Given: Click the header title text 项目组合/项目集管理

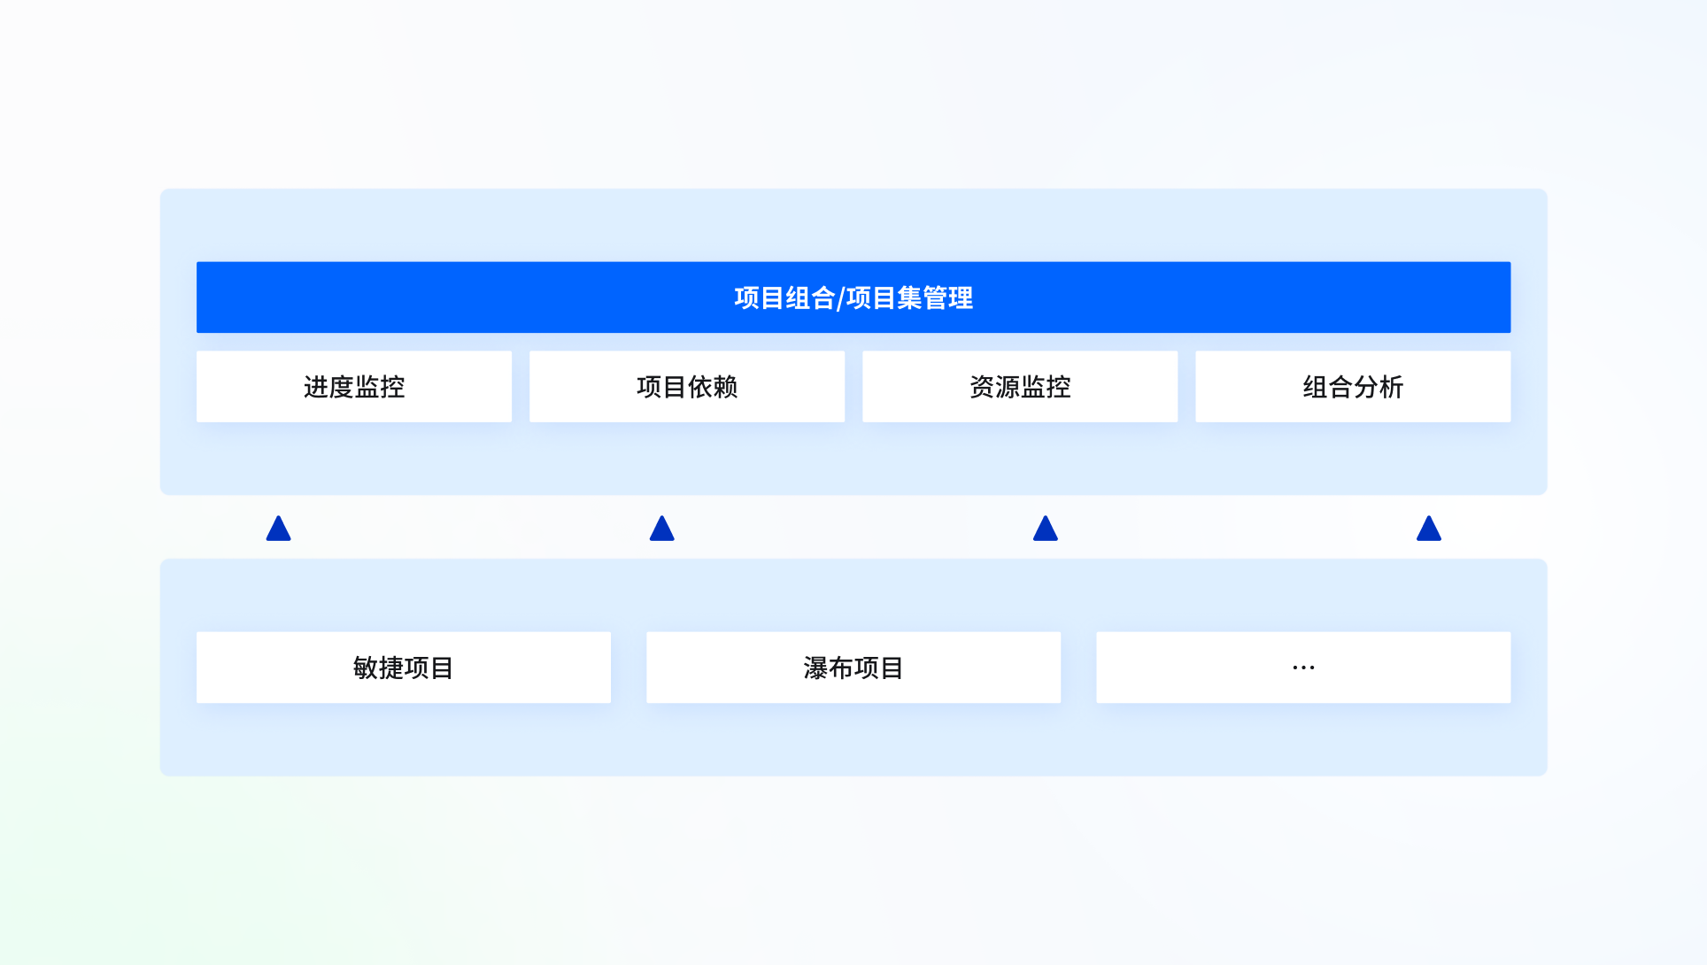Looking at the screenshot, I should (853, 297).
